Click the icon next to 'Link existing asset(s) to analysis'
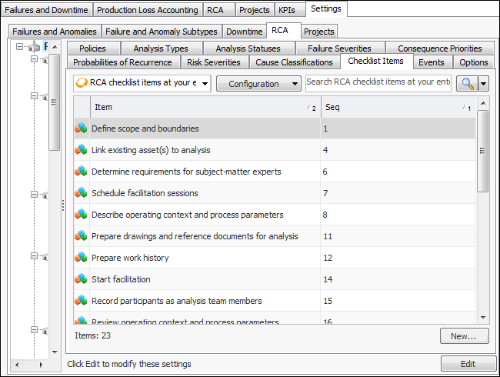The image size is (500, 377). tap(81, 150)
